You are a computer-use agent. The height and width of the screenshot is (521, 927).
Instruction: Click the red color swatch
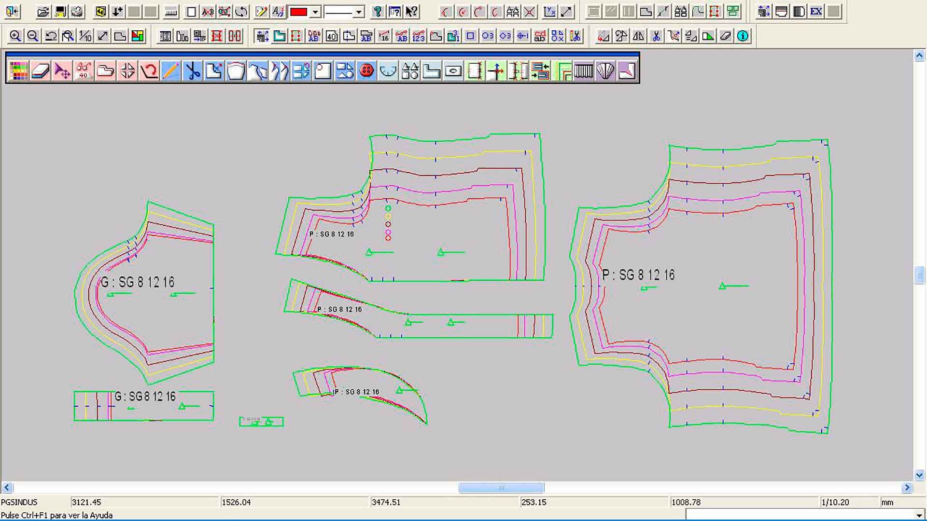coord(298,12)
